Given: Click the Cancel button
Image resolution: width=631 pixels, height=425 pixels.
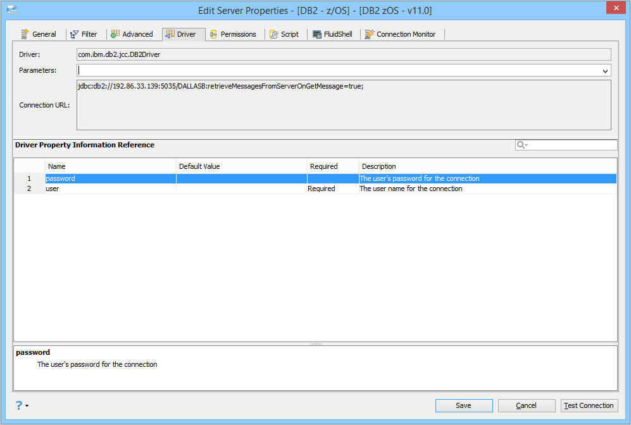Looking at the screenshot, I should pos(527,405).
